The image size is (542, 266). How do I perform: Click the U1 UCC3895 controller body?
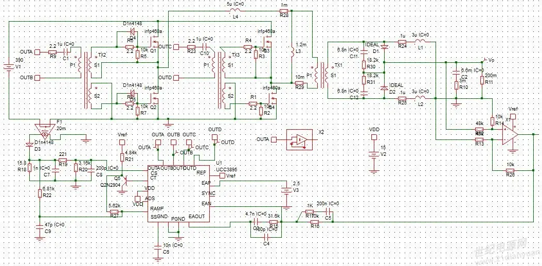click(x=179, y=193)
